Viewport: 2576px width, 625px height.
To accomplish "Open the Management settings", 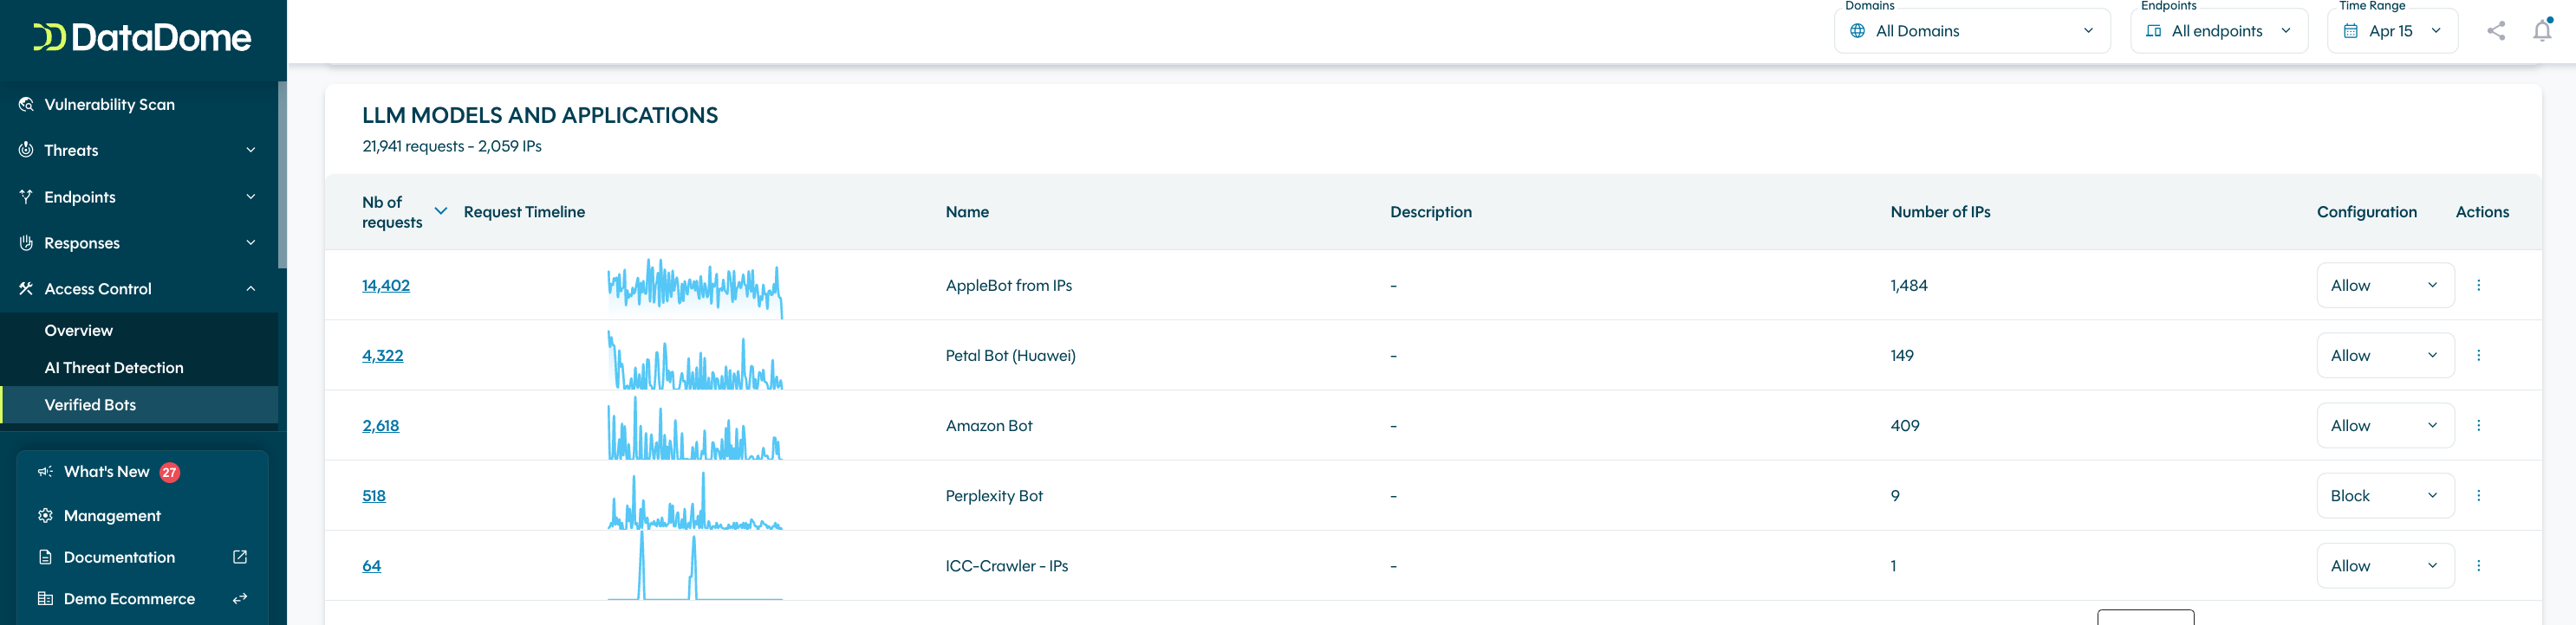I will [x=142, y=515].
